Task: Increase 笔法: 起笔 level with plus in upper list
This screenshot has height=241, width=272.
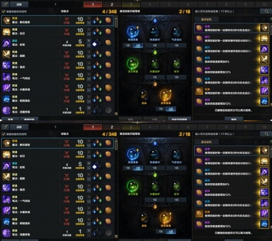Action: pos(89,41)
